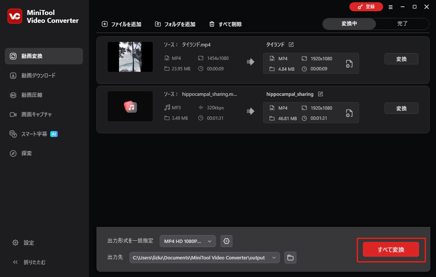
Task: Click すべて変換 to convert all files
Action: tap(391, 249)
